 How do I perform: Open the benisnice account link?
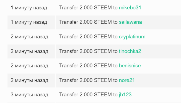[130, 66]
